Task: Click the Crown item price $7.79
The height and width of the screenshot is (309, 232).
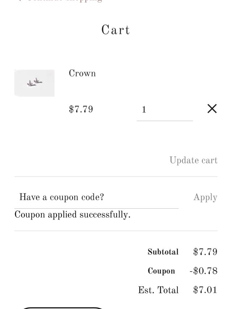Action: pos(81,109)
